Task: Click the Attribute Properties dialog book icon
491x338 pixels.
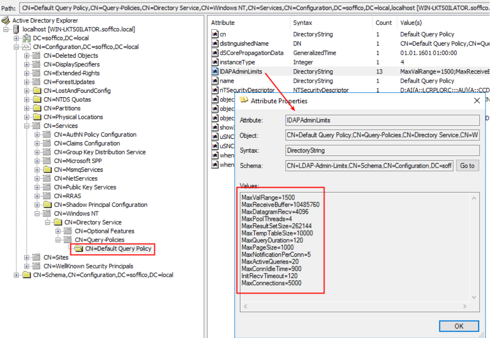Action: click(x=244, y=100)
